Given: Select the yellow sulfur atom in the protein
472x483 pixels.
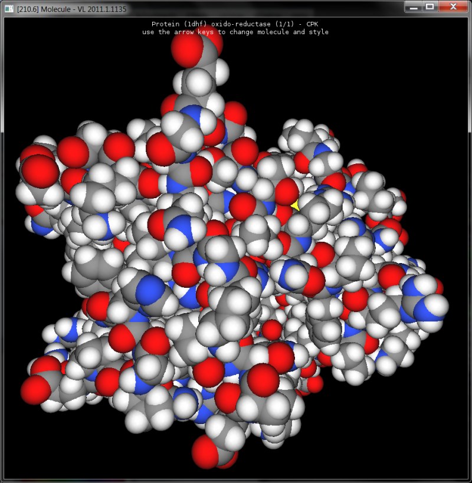Looking at the screenshot, I should [295, 205].
